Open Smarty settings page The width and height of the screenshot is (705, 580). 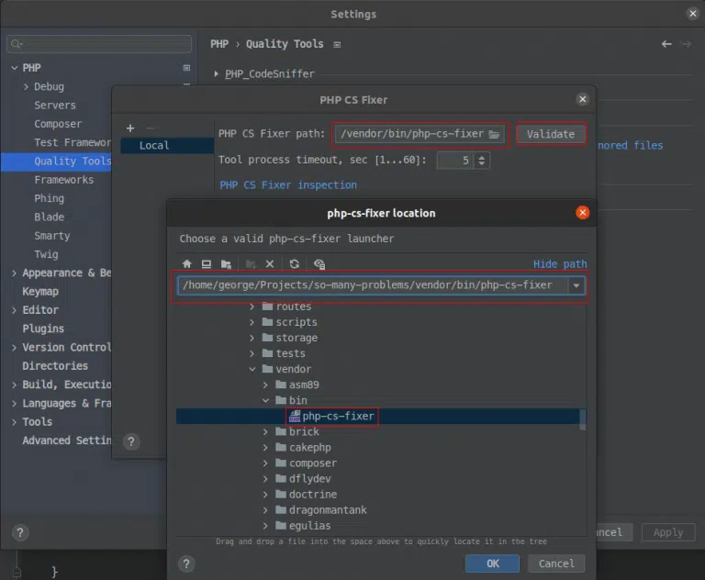pos(52,236)
